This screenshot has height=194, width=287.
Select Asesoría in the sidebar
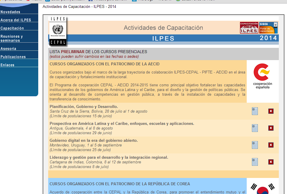coord(8,49)
